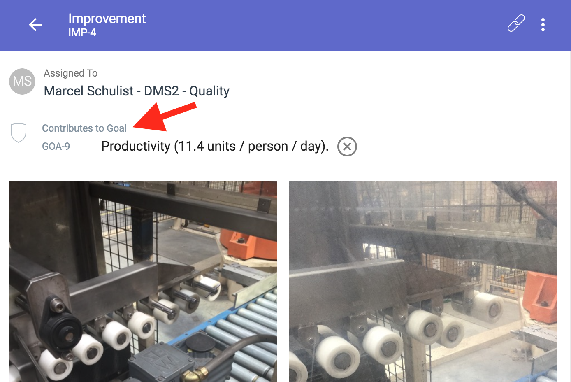Copy link with the chain icon
The height and width of the screenshot is (382, 571).
[516, 23]
